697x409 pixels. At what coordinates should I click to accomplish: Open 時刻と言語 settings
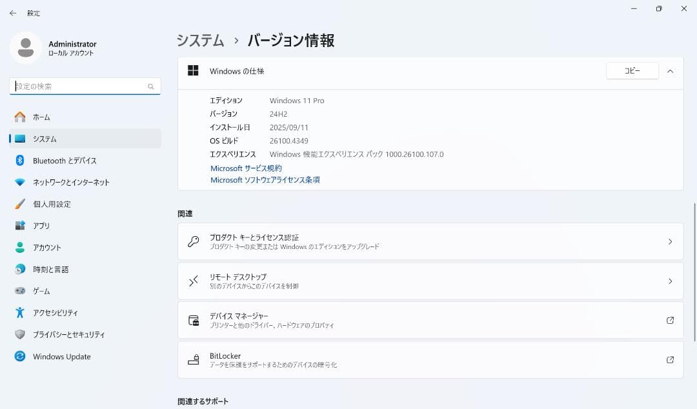[85, 269]
